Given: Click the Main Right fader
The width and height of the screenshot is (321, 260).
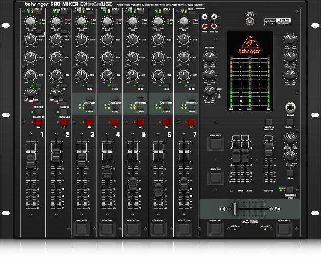Looking at the screenshot, I should (245, 156).
